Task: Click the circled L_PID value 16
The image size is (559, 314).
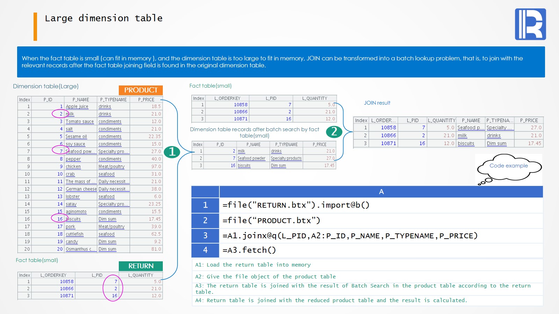Action: [x=114, y=296]
